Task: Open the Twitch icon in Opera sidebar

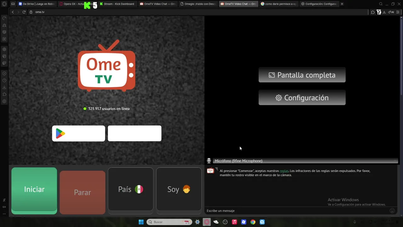Action: pyautogui.click(x=4, y=63)
